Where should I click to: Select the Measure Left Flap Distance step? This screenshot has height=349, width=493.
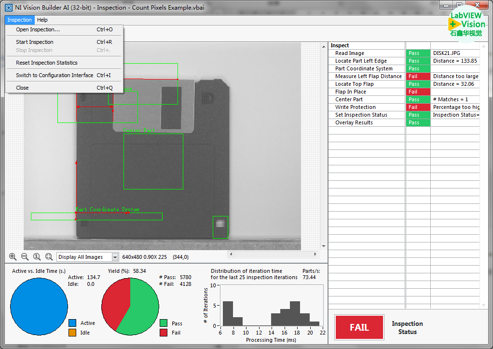pyautogui.click(x=368, y=76)
